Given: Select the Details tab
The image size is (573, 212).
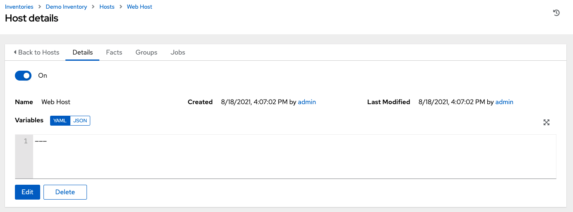Looking at the screenshot, I should (x=82, y=52).
